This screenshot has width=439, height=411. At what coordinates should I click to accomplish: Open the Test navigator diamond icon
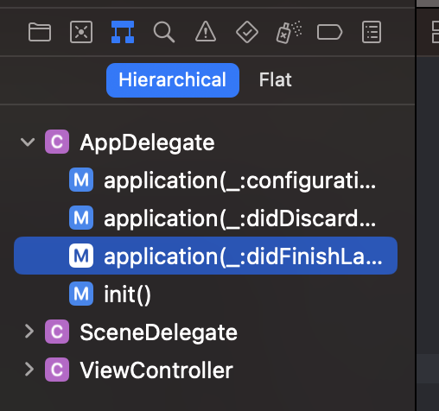click(x=247, y=32)
